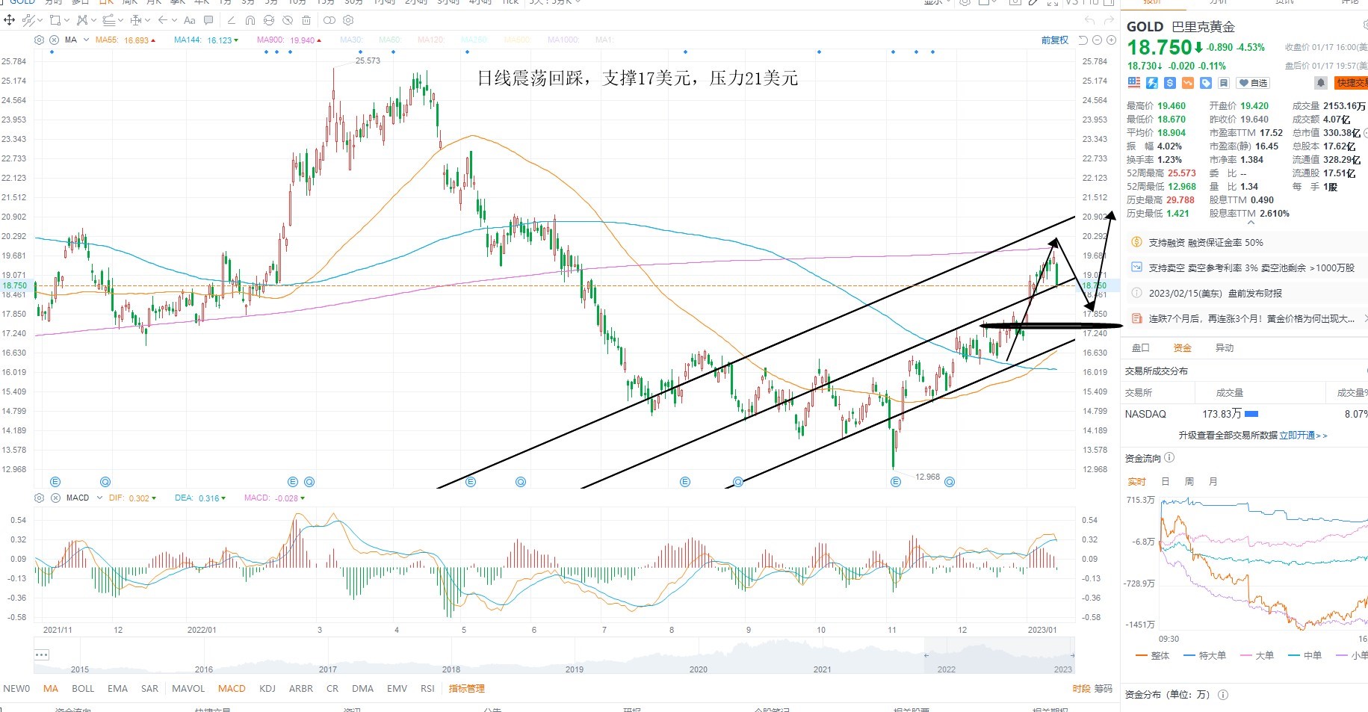Select the trend line drawing tool
Viewport: 1368px width, 712px height.
(x=29, y=20)
